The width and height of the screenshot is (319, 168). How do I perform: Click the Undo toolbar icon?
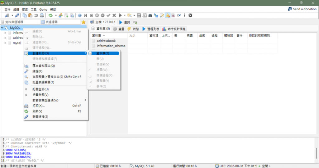coord(36,16)
